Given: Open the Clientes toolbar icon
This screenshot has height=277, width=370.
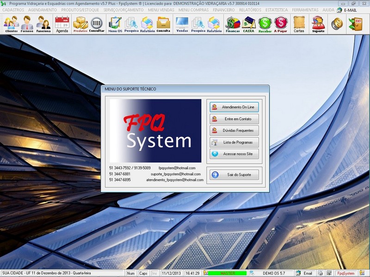Looking at the screenshot, I should (x=12, y=24).
